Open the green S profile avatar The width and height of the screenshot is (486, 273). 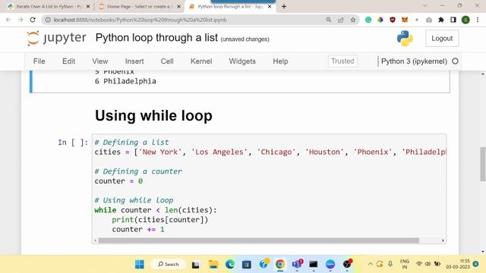coord(465,20)
